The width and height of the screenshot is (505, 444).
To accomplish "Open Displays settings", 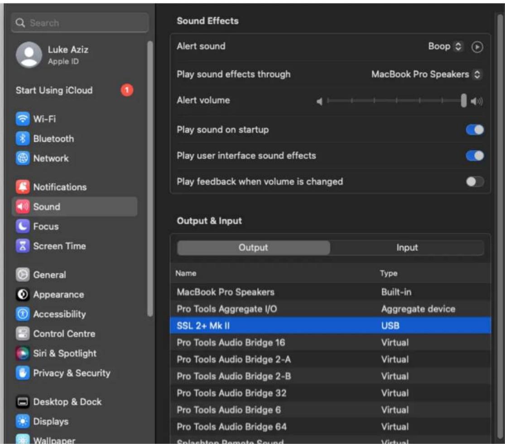I will pyautogui.click(x=75, y=421).
